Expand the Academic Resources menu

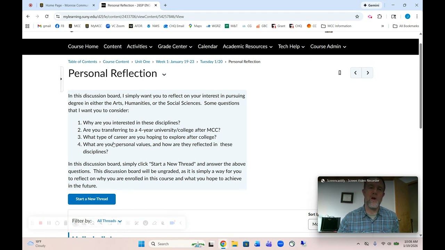(248, 47)
